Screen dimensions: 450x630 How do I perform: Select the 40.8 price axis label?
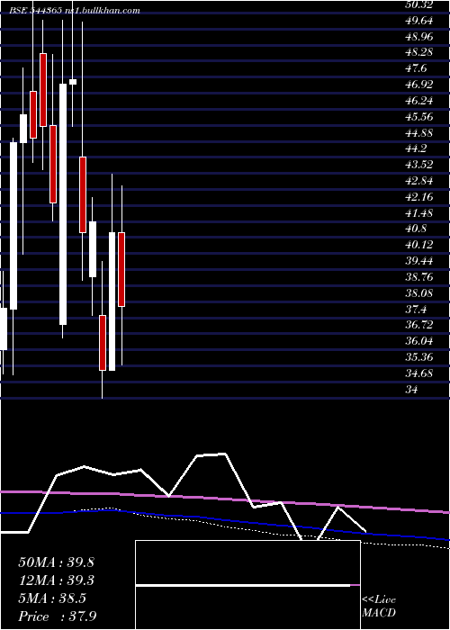pyautogui.click(x=416, y=229)
